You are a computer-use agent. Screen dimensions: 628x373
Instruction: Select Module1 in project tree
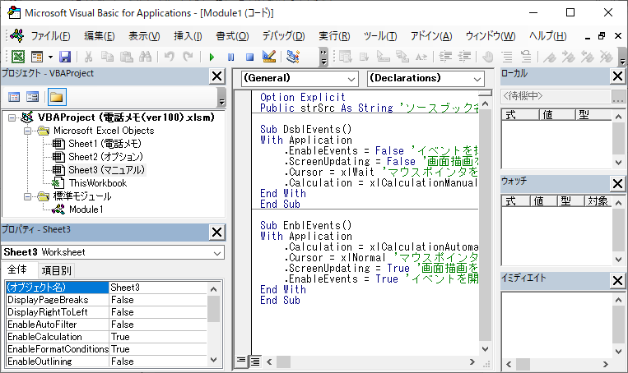click(x=86, y=210)
